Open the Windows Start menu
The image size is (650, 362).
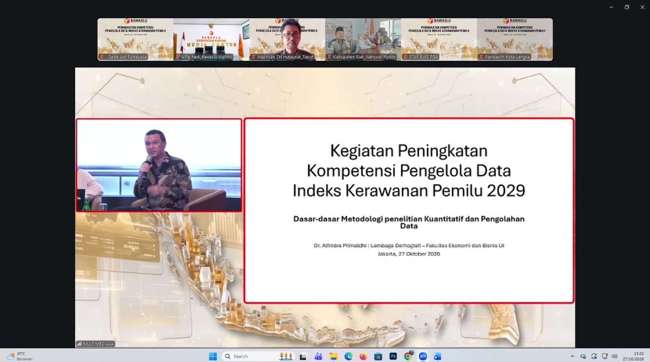(x=213, y=356)
